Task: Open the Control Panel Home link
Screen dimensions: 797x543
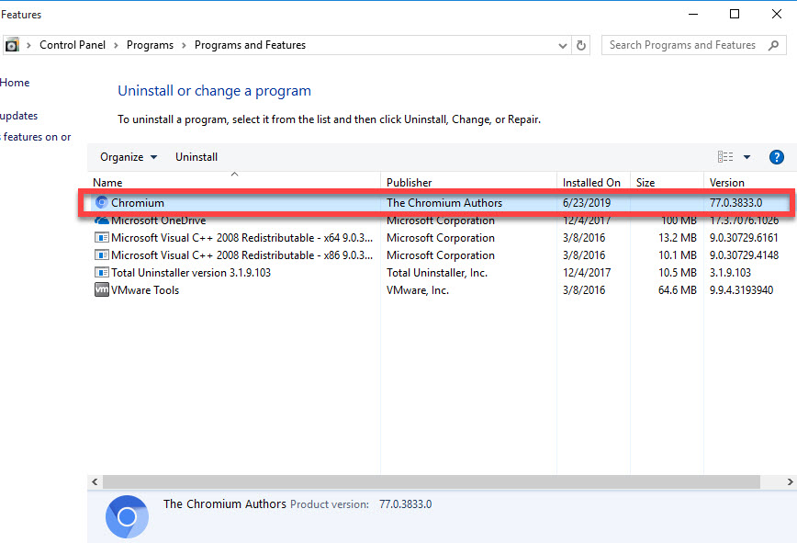Action: point(15,83)
